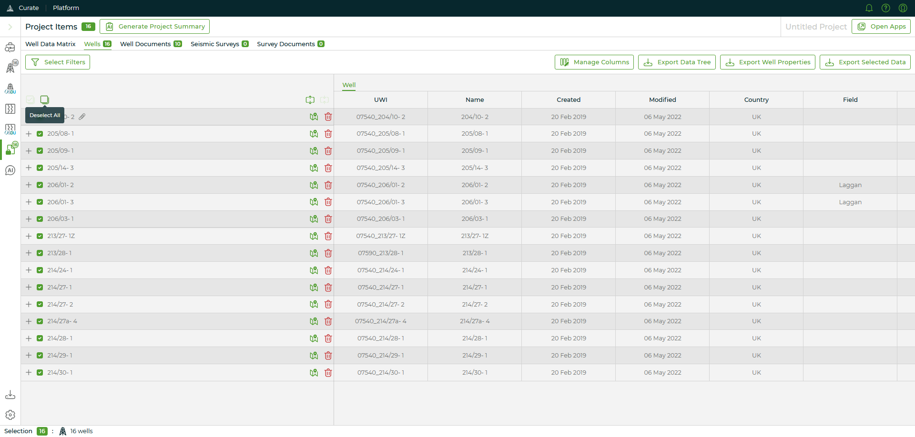Open the notifications bell icon

tap(869, 8)
